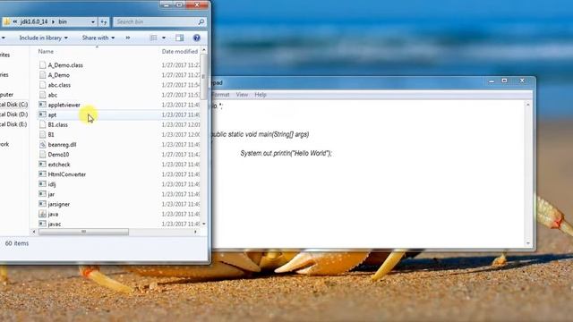
Task: Select the apt application icon
Action: (42, 114)
